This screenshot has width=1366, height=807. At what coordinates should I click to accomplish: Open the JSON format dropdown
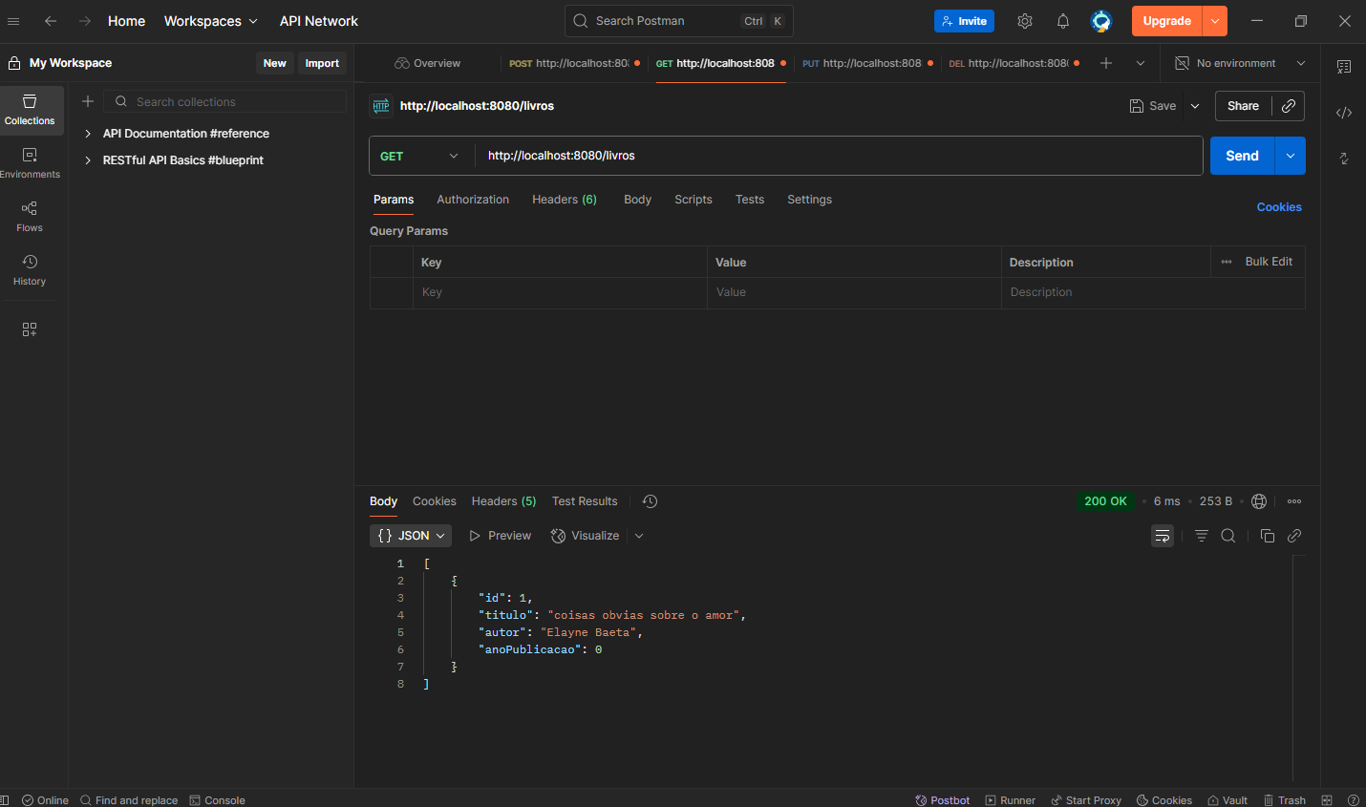tap(411, 536)
